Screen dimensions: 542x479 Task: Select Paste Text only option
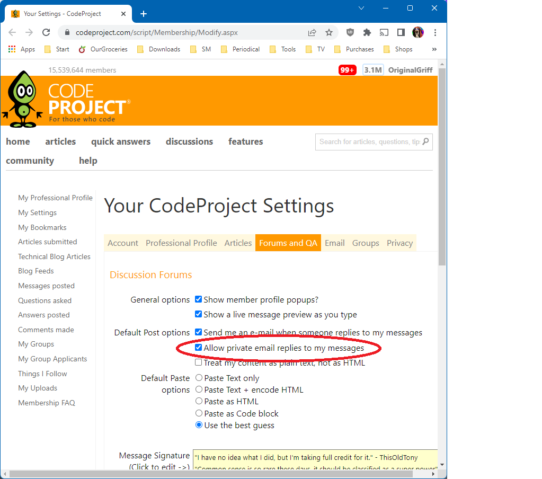199,377
